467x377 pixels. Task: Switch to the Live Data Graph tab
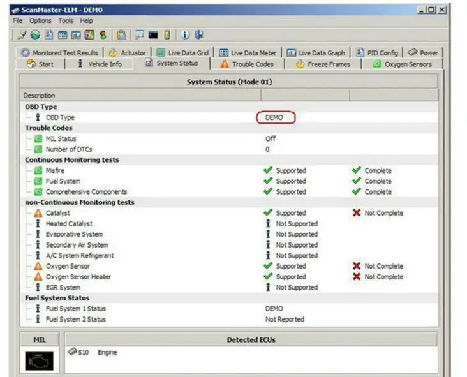pos(316,53)
